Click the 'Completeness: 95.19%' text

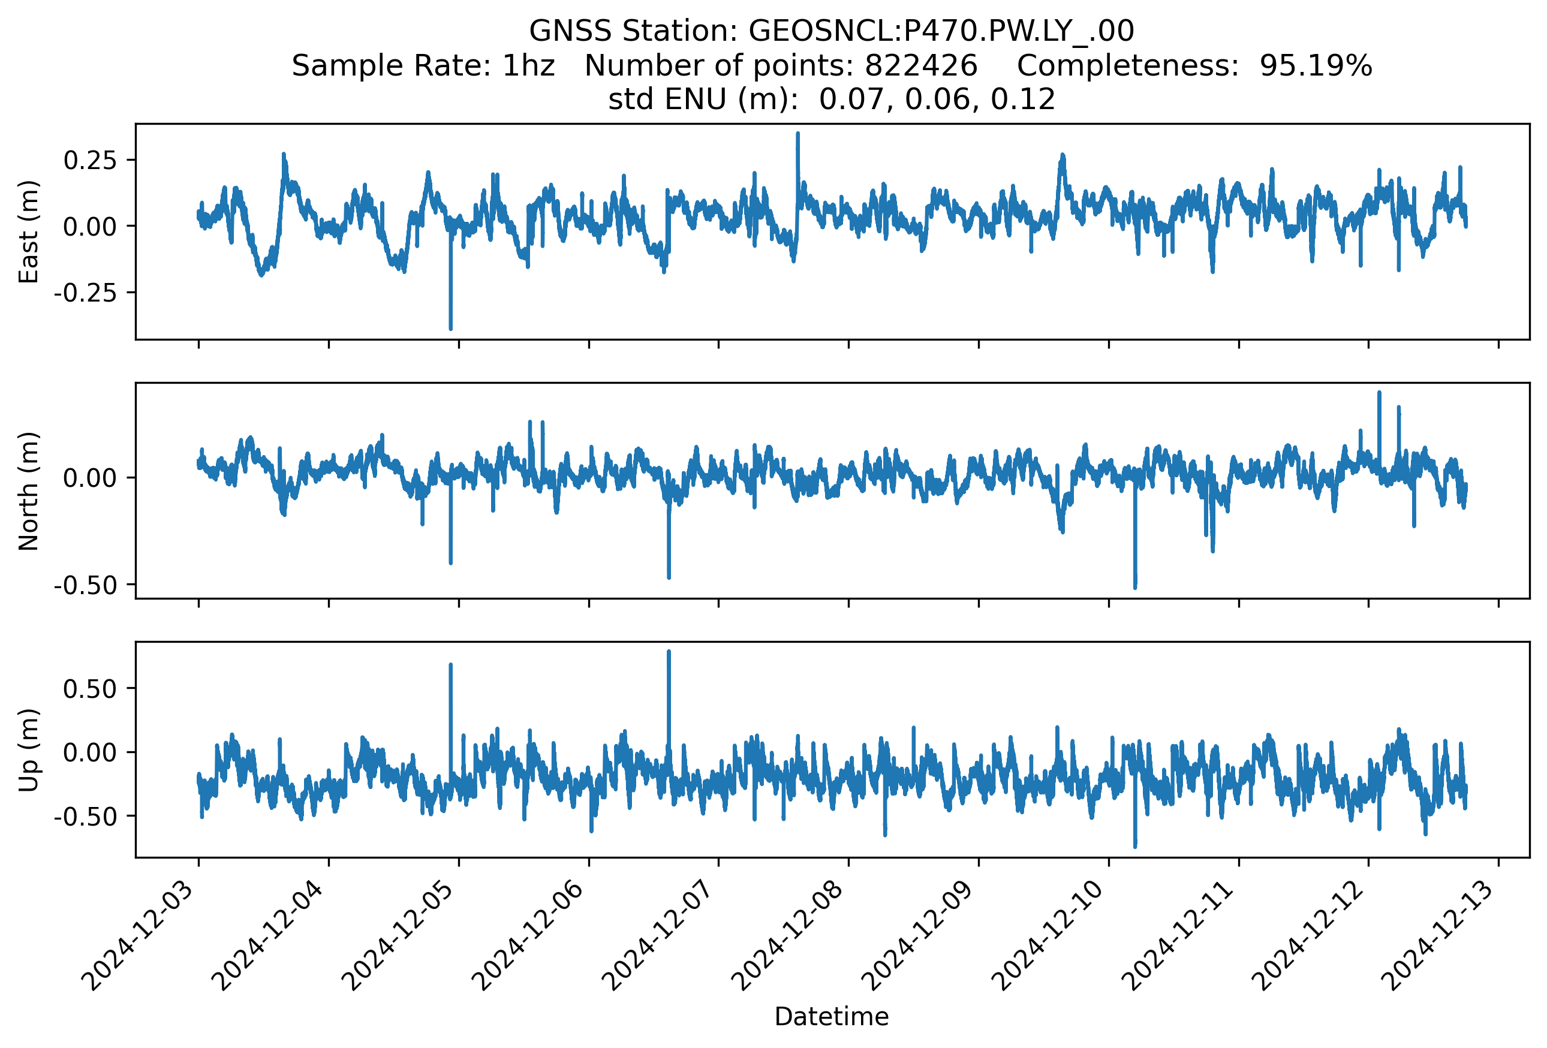click(1194, 65)
